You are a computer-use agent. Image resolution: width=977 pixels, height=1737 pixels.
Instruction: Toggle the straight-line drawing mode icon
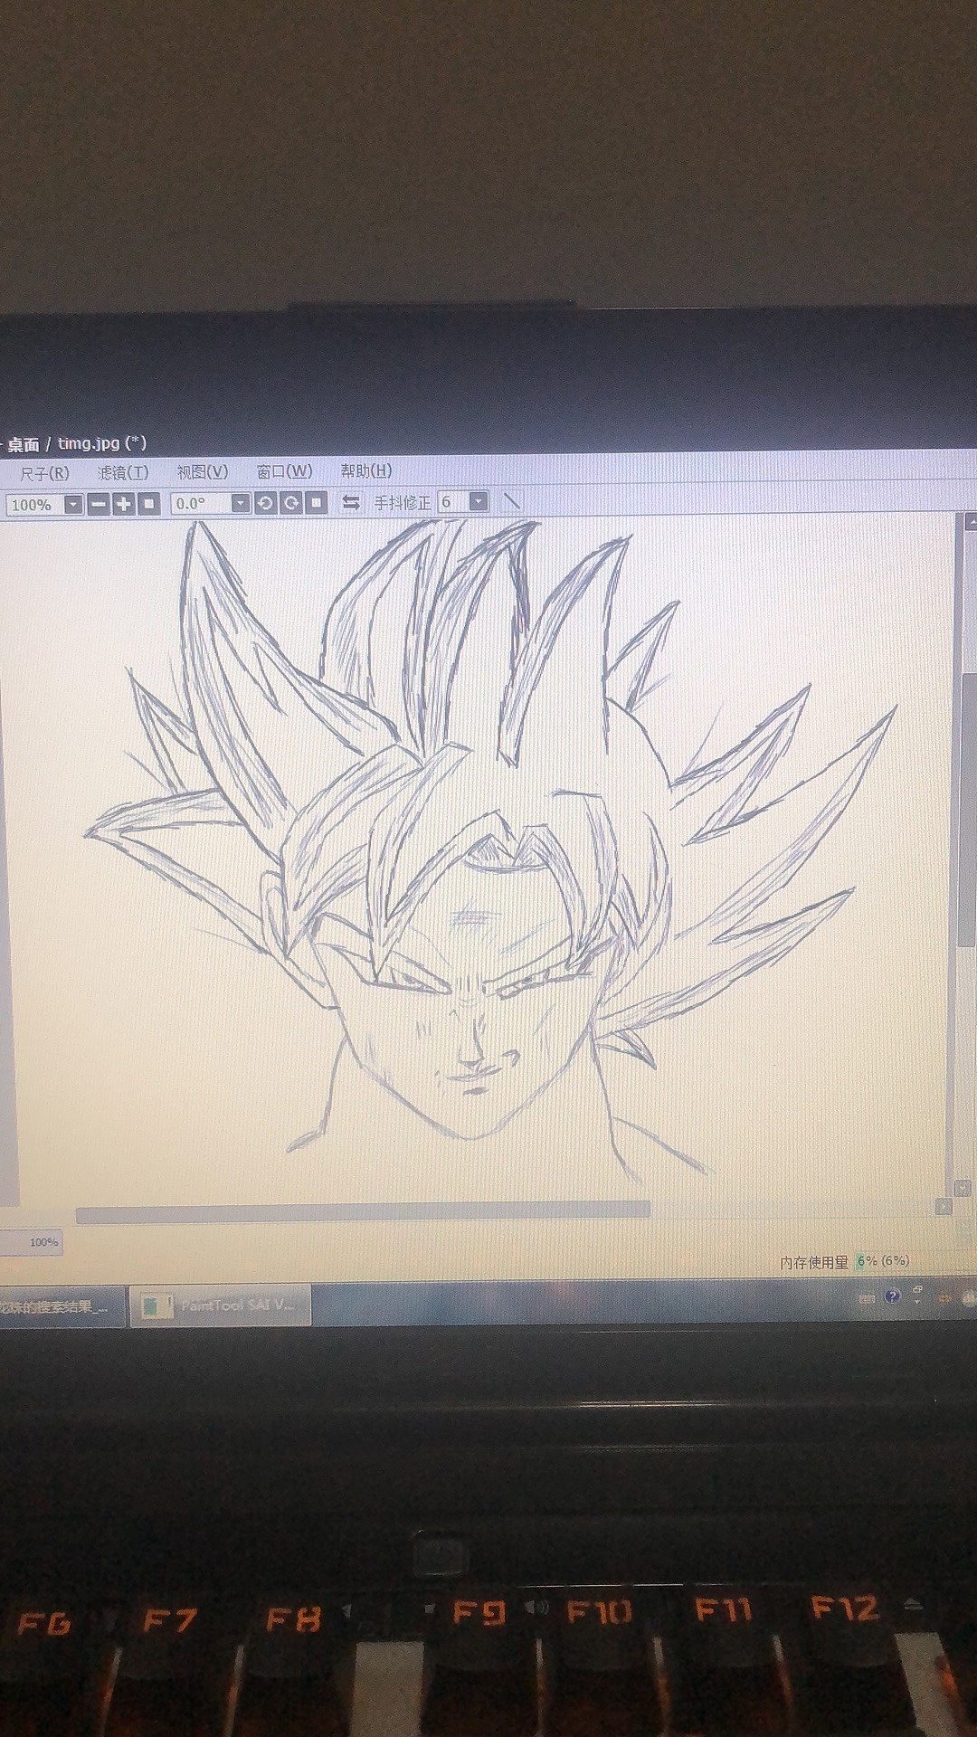(x=512, y=500)
